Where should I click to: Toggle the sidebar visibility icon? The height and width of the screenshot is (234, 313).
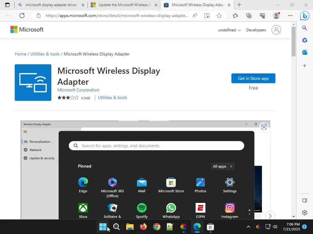tap(305, 200)
